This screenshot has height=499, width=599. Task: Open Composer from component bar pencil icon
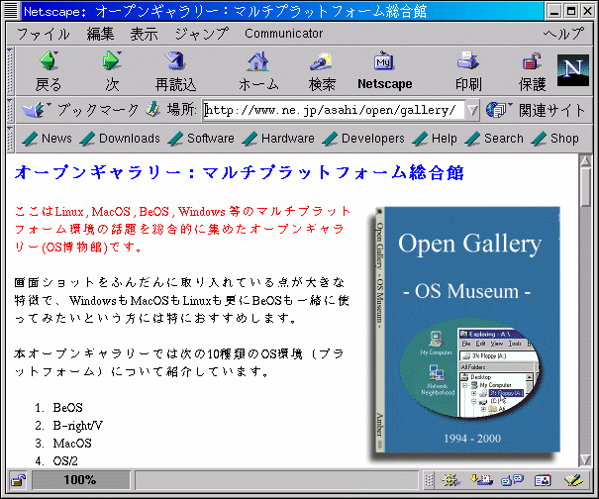pyautogui.click(x=573, y=480)
